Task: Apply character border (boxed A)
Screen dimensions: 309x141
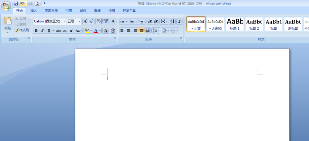Action: [x=113, y=21]
